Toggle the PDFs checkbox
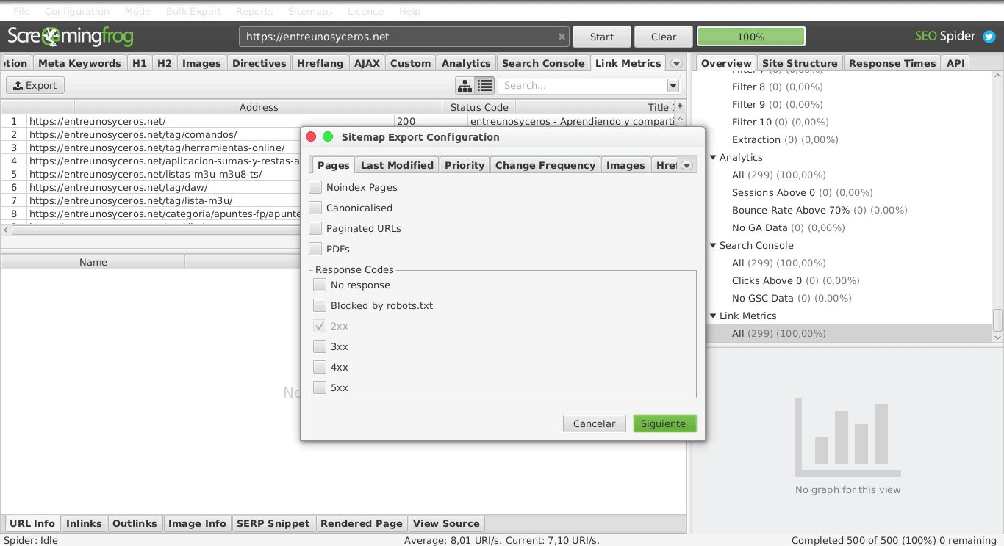 (315, 249)
